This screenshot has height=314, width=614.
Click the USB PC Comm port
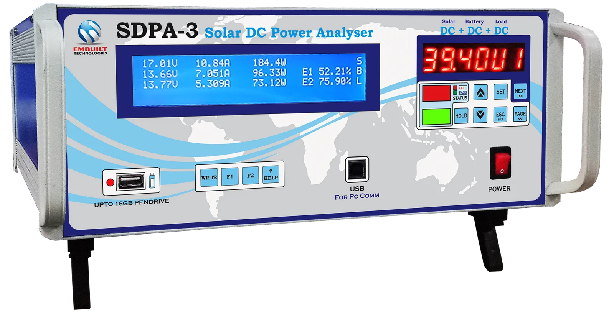click(357, 169)
